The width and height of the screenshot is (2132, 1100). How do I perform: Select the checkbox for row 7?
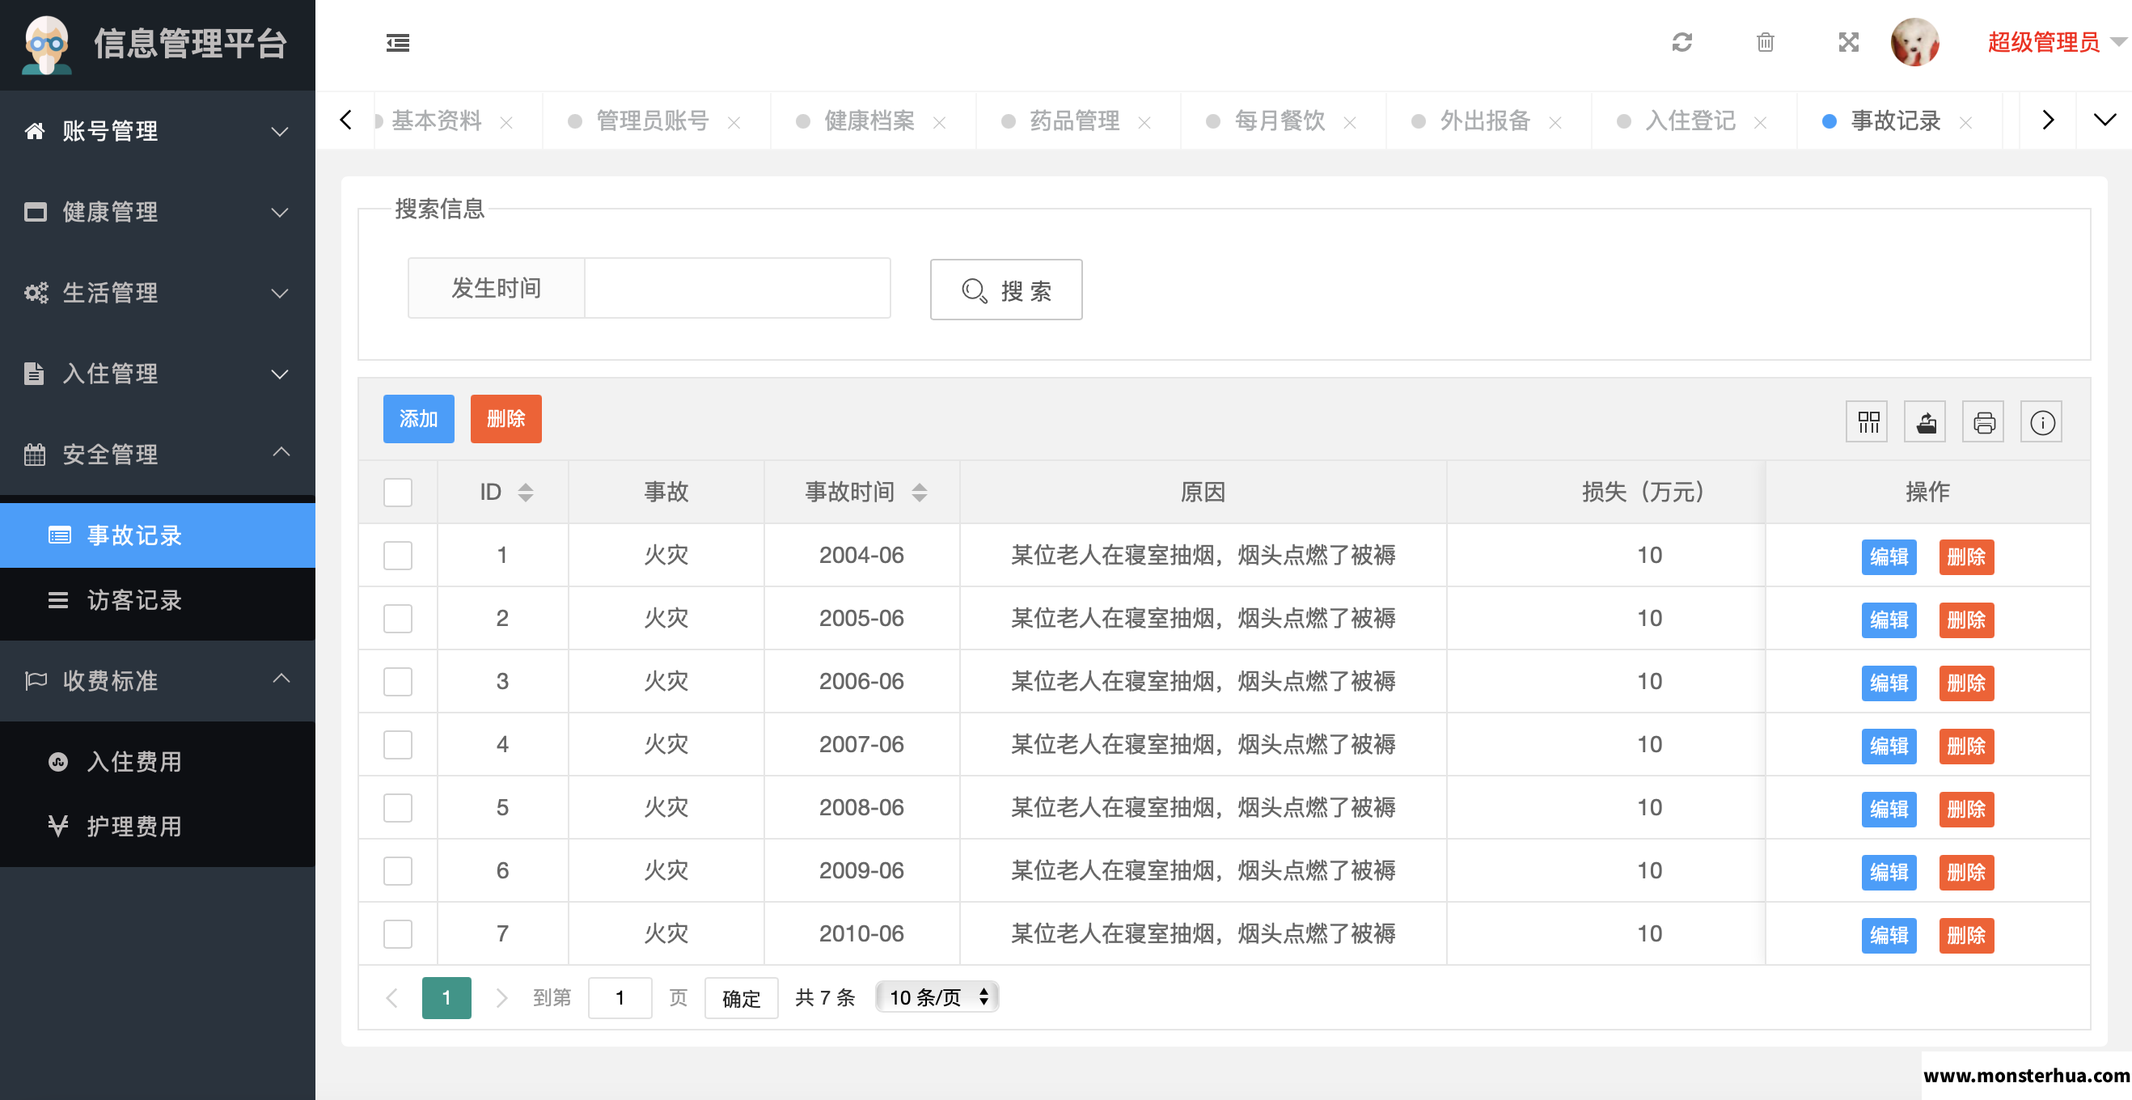[398, 933]
